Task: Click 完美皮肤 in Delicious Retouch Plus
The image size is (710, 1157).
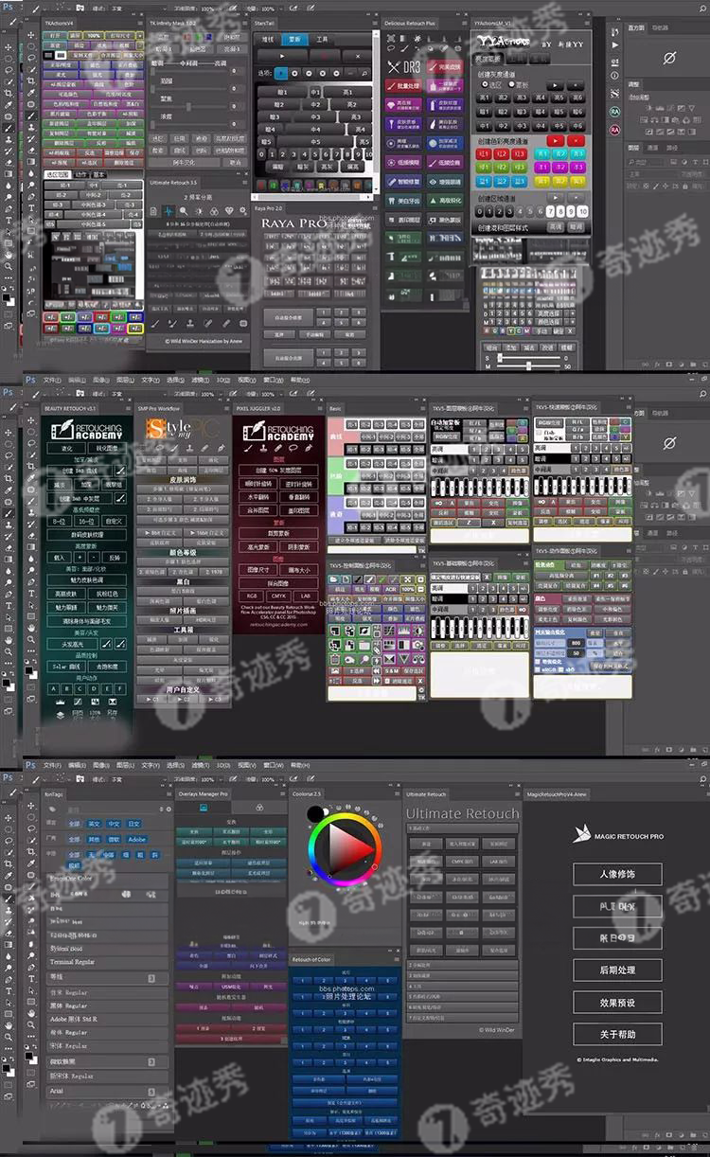Action: 445,67
